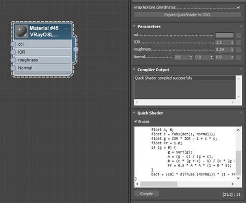Click the cursor position indicator [21:2] : 21
Image resolution: width=246 pixels, height=203 pixels.
tap(231, 195)
